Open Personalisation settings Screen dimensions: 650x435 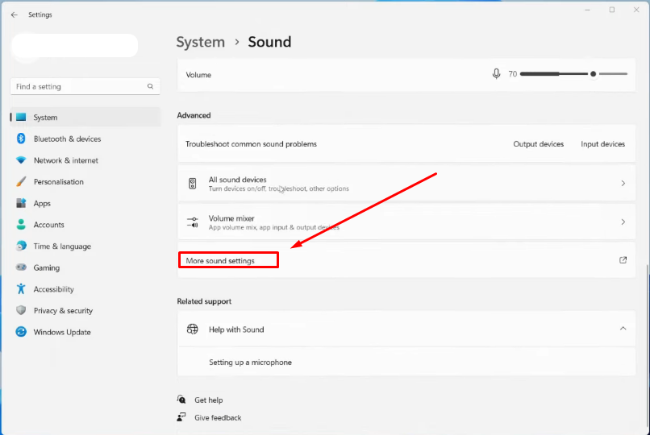85,182
